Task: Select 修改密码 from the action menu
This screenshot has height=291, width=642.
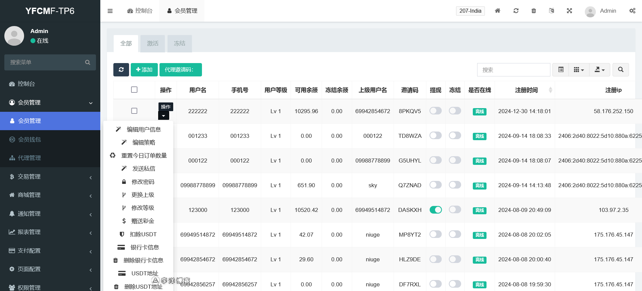Action: coord(143,182)
